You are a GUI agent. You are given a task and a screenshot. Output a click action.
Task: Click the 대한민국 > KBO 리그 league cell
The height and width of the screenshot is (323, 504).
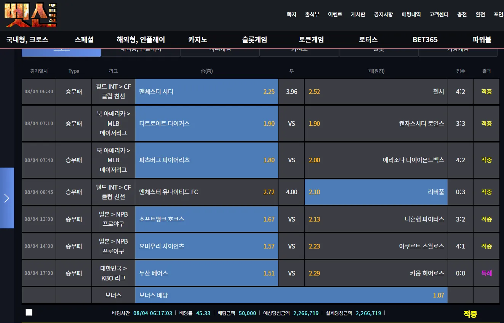coord(114,273)
